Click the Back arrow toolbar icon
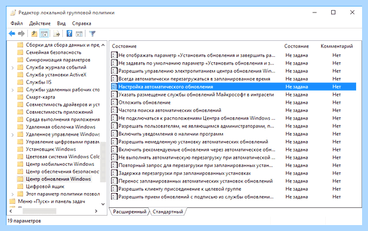 point(12,34)
